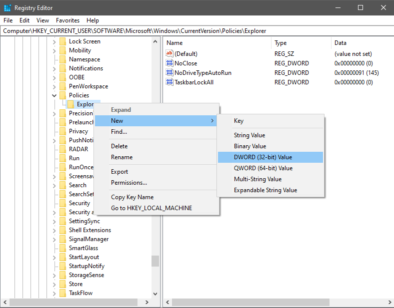This screenshot has width=394, height=308.
Task: Select Permissions... in the context menu
Action: [x=128, y=183]
